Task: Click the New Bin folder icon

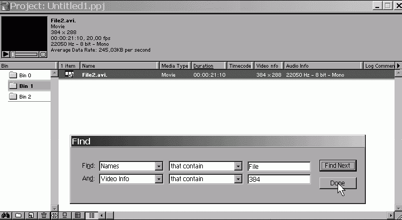Action: click(18, 215)
